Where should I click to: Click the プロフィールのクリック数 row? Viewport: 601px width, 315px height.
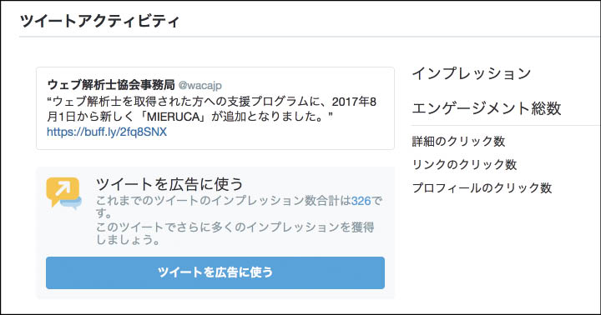coord(482,188)
